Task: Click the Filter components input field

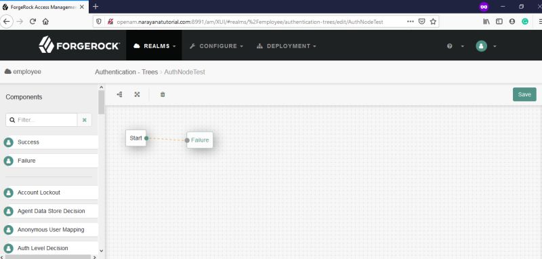Action: 41,120
